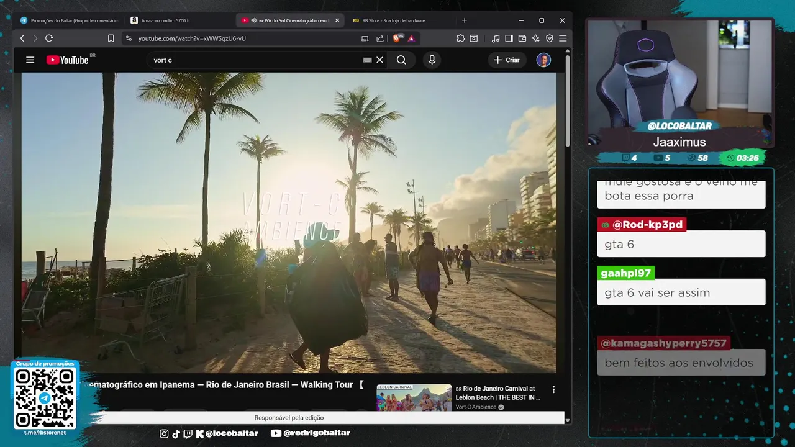795x447 pixels.
Task: Open the Leblon Carnival video thumbnail
Action: pos(414,397)
